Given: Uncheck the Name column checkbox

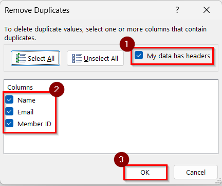Looking at the screenshot, I should (9, 100).
